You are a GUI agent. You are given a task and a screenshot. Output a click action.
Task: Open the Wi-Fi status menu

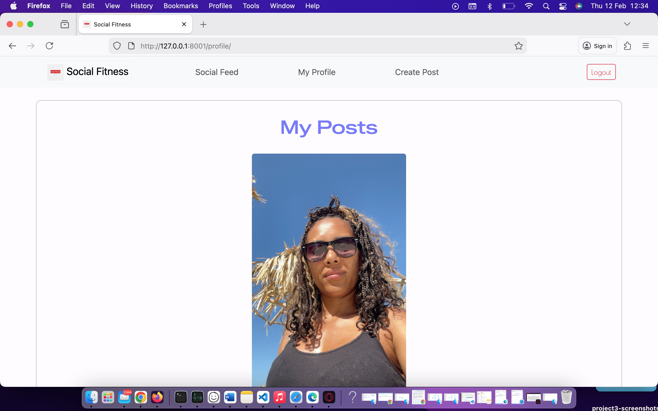tap(529, 6)
